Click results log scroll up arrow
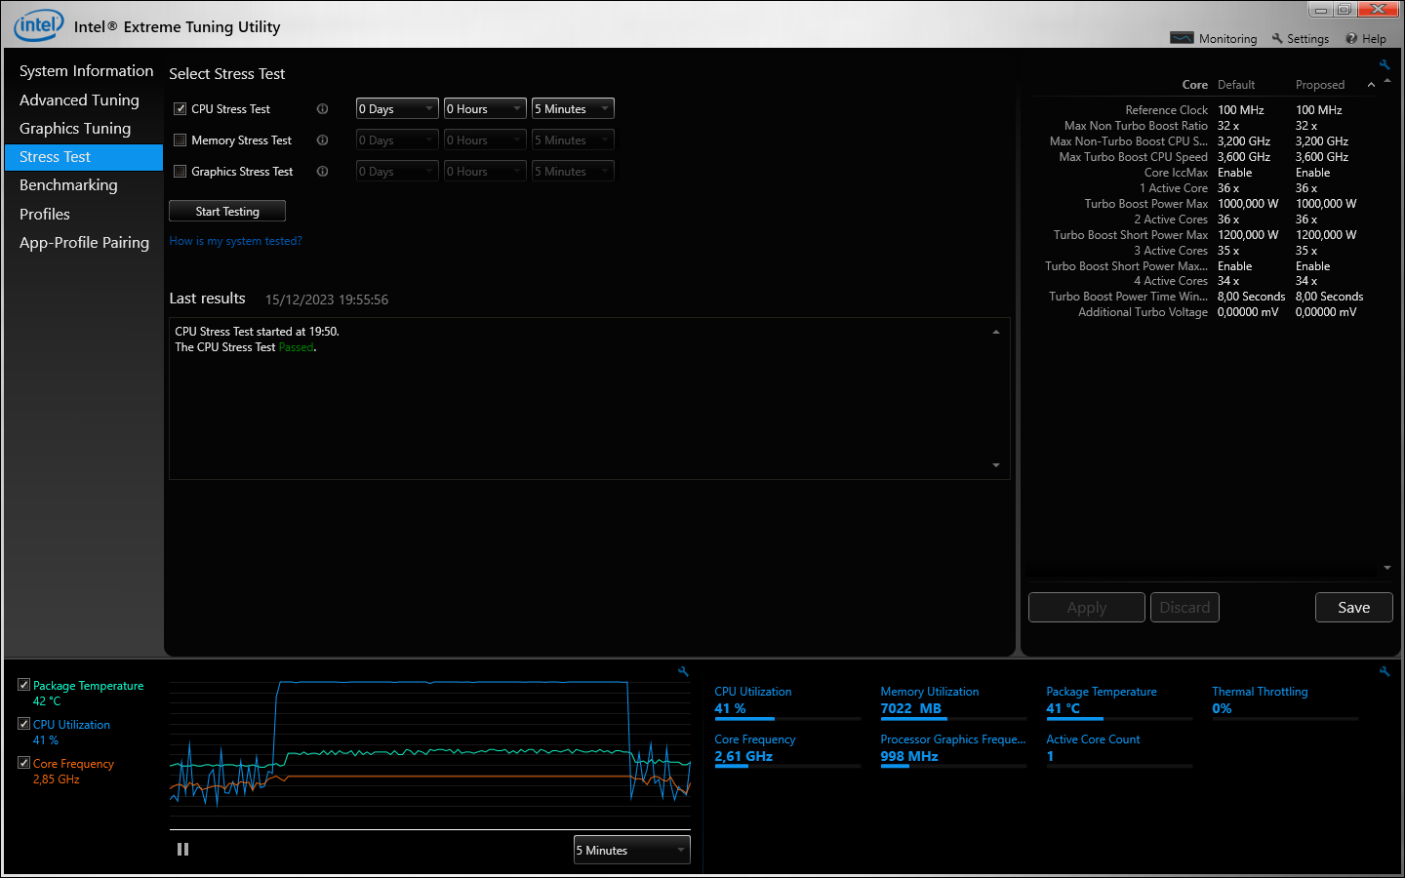This screenshot has width=1405, height=878. click(x=996, y=332)
